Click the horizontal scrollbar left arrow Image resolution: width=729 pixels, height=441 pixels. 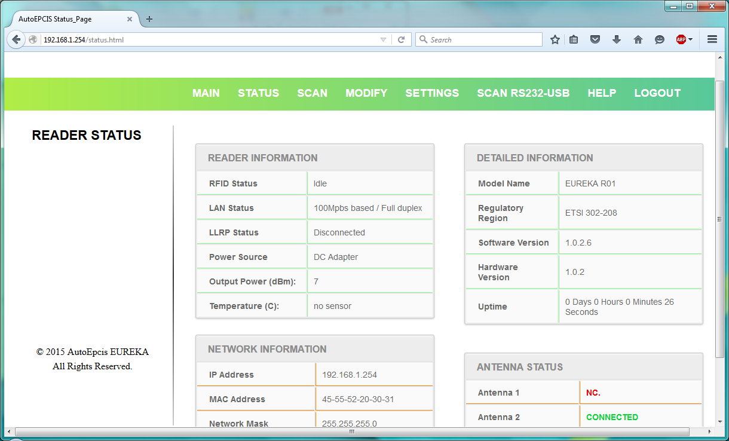coord(9,431)
